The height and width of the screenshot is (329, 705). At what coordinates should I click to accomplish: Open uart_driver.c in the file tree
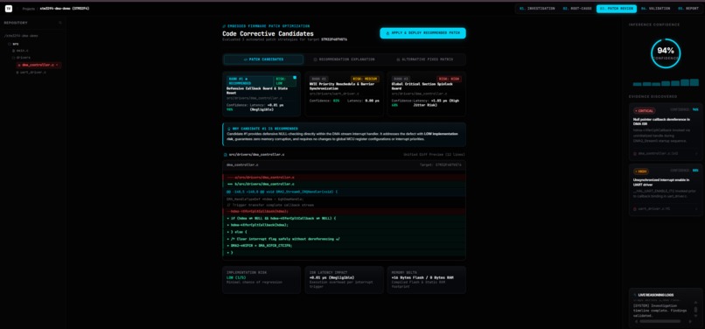click(31, 72)
